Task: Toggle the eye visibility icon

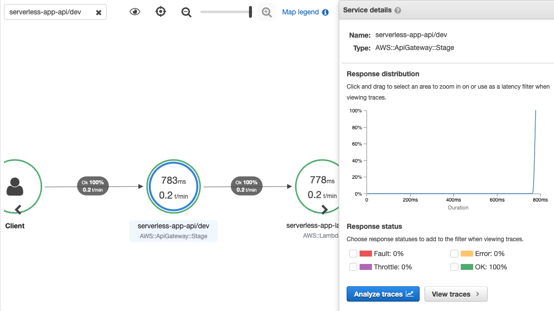Action: 134,11
